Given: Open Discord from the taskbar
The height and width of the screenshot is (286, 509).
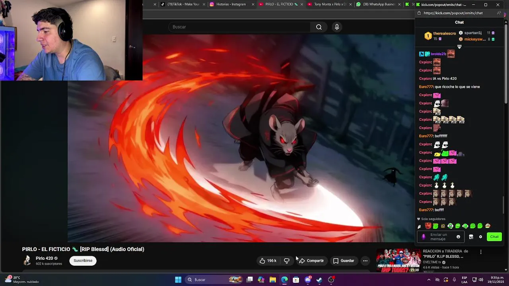Looking at the screenshot, I should [308, 280].
